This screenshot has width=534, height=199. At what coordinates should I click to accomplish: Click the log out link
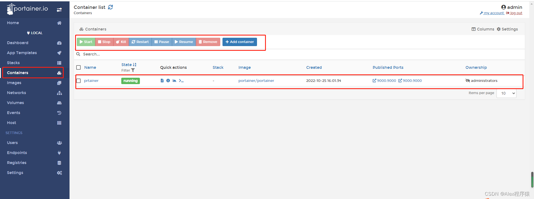pos(514,13)
